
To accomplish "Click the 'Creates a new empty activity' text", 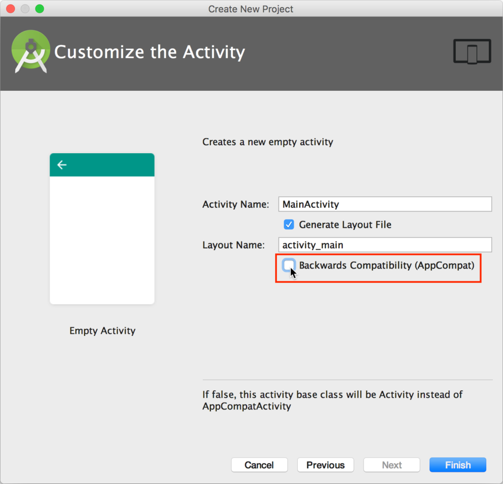I will coord(268,142).
